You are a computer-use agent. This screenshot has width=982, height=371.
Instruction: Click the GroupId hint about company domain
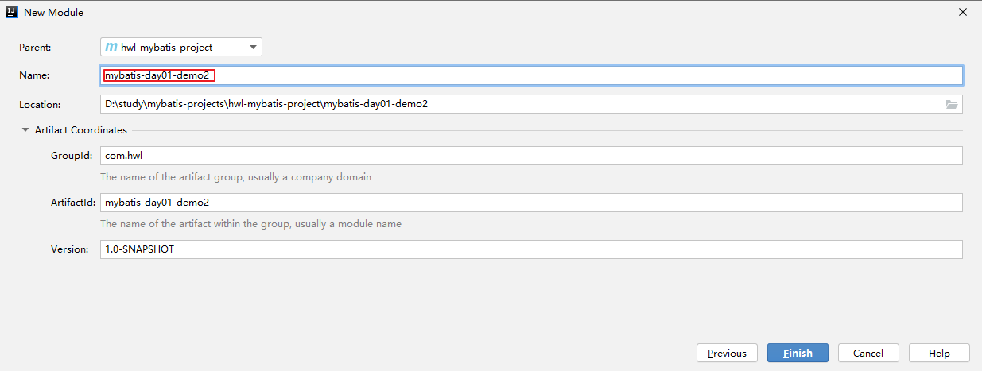coord(235,177)
